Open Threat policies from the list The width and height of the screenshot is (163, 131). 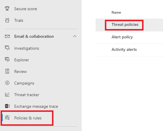click(x=125, y=25)
